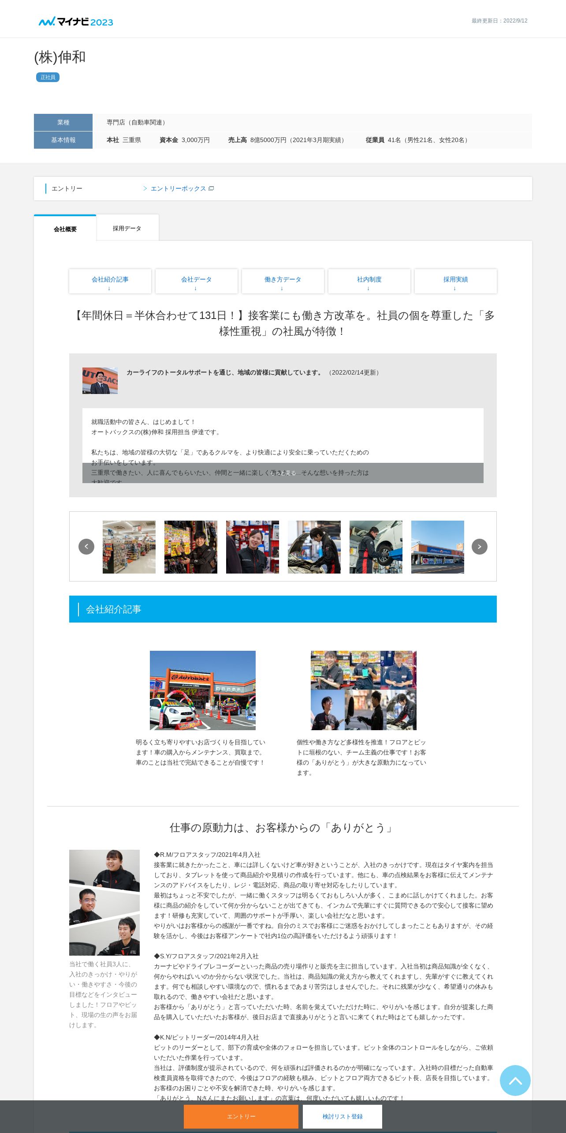This screenshot has width=566, height=1133.
Task: Click the company name (株)伸和
Action: tap(60, 57)
